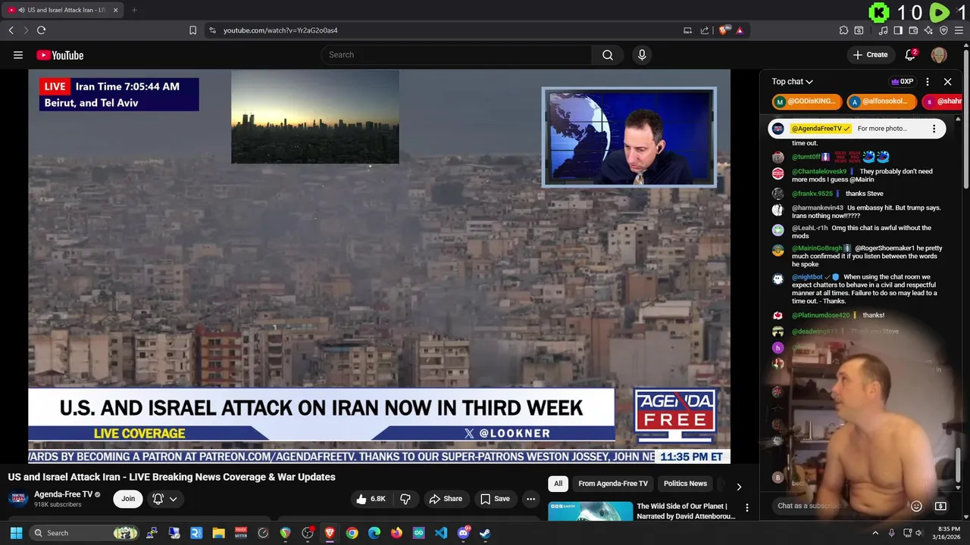Screen dimensions: 970x545
Task: Show next category chips with arrow
Action: pyautogui.click(x=739, y=487)
